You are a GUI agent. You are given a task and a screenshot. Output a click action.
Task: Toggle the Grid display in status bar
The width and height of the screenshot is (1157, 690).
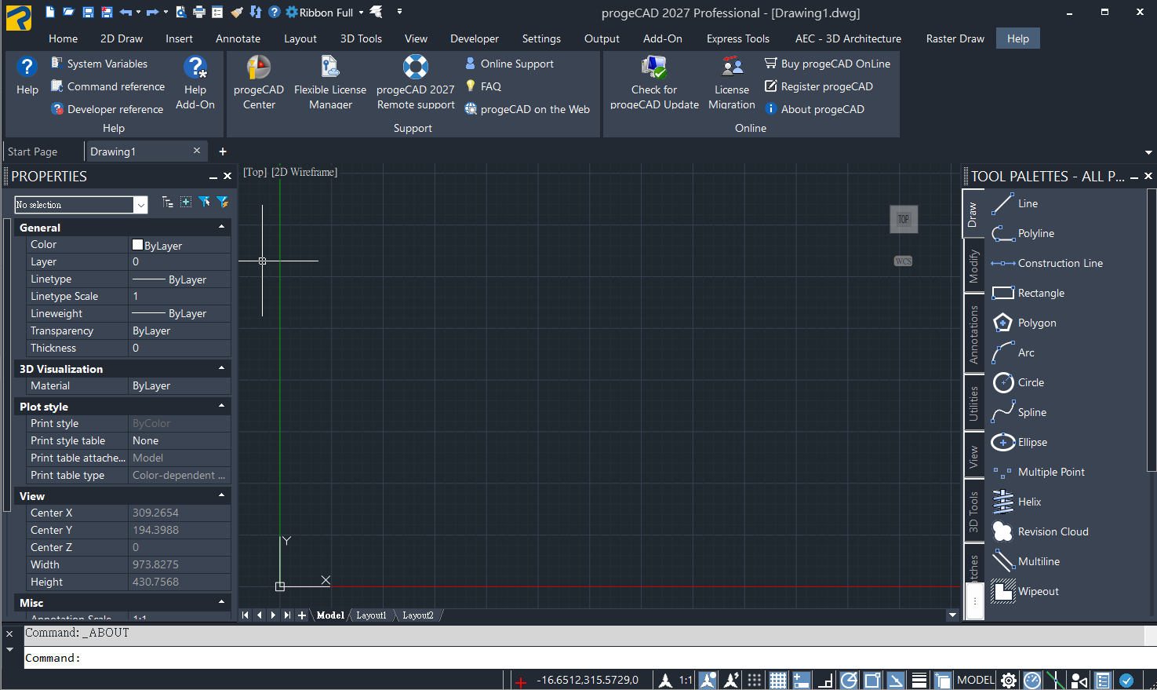(x=778, y=680)
